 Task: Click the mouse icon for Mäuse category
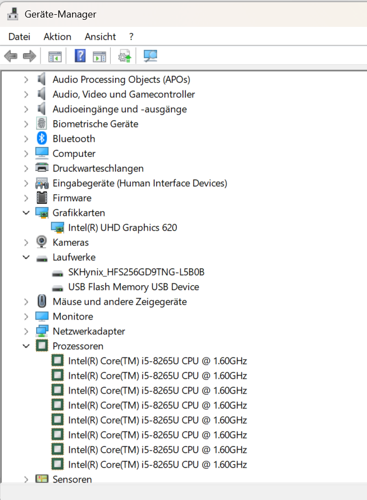[x=42, y=301]
